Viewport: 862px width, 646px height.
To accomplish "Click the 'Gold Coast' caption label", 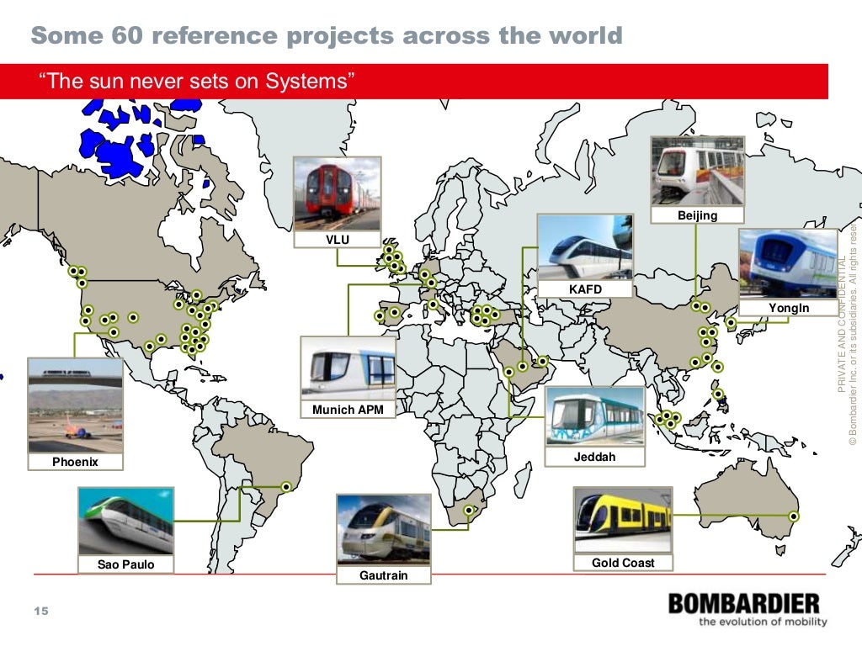I will tap(623, 563).
